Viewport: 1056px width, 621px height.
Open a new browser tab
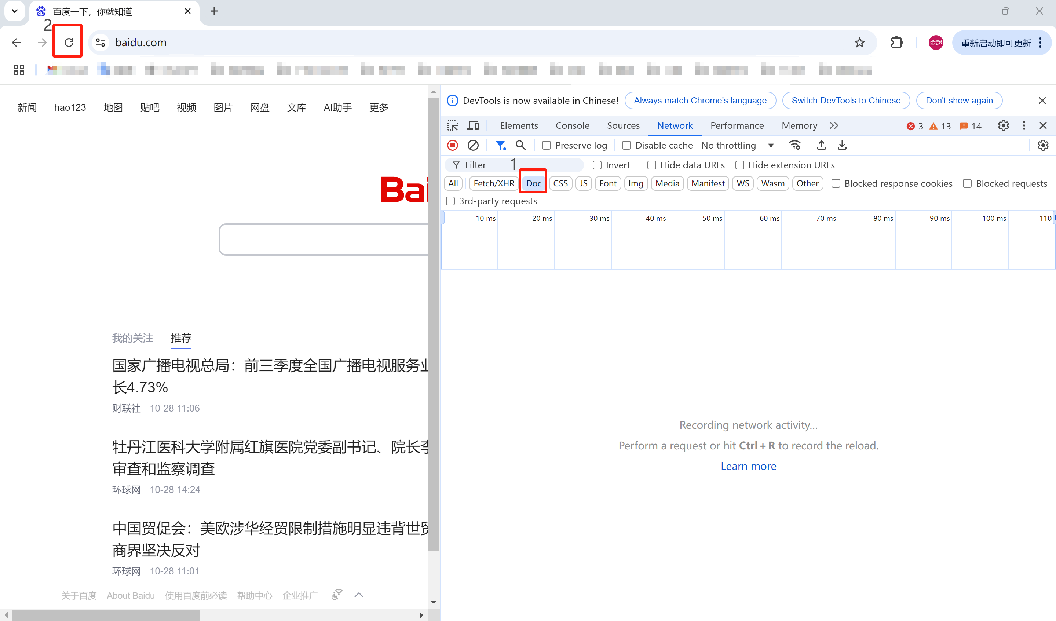click(x=214, y=11)
